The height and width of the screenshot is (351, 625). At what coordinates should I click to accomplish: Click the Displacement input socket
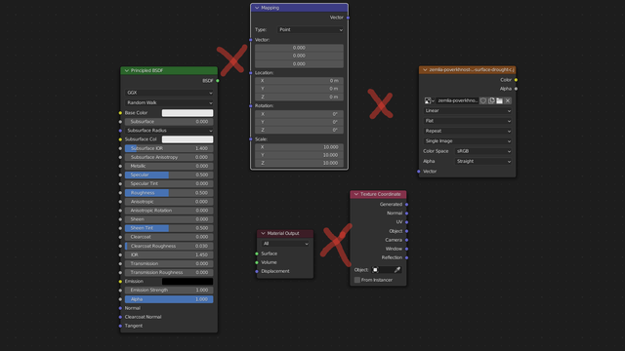257,271
